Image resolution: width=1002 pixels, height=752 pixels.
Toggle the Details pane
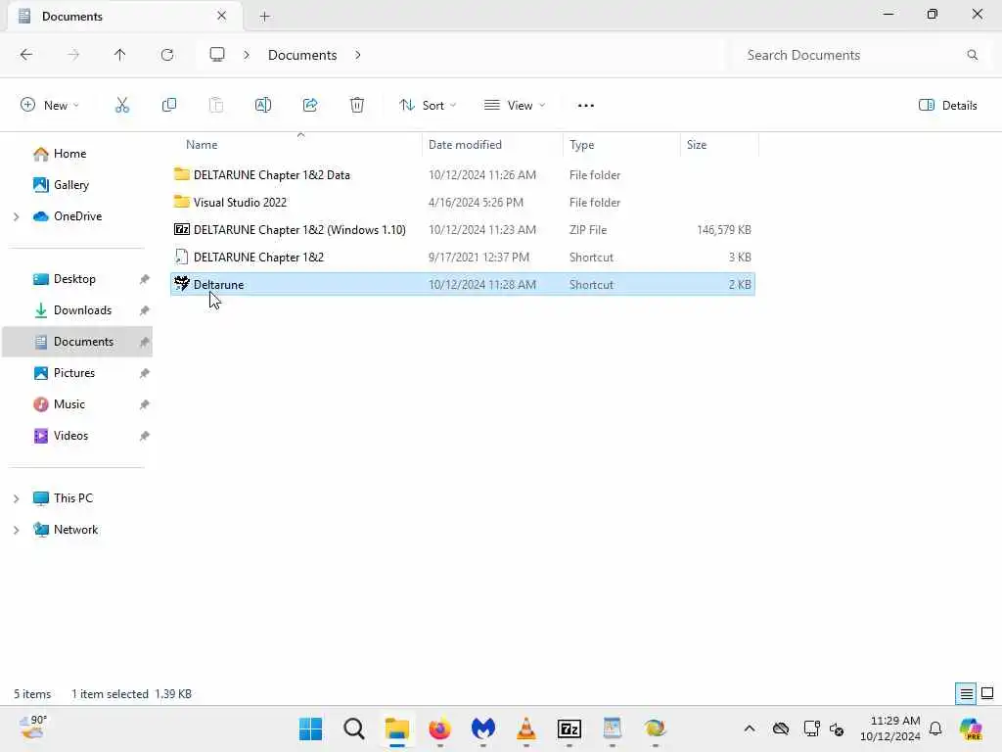pyautogui.click(x=947, y=106)
